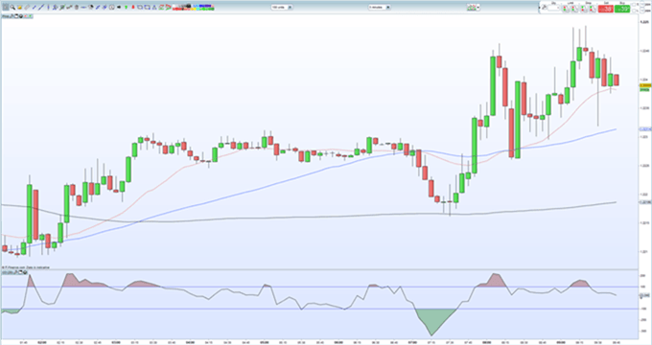Click the second Limit order icon
Image resolution: width=652 pixels, height=345 pixels.
574,9
